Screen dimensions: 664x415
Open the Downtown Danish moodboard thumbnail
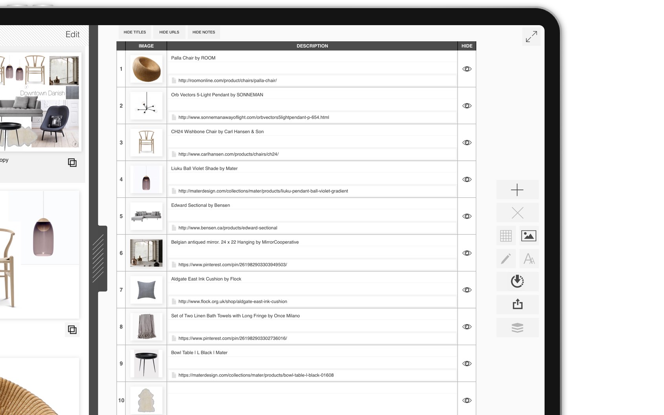click(40, 102)
